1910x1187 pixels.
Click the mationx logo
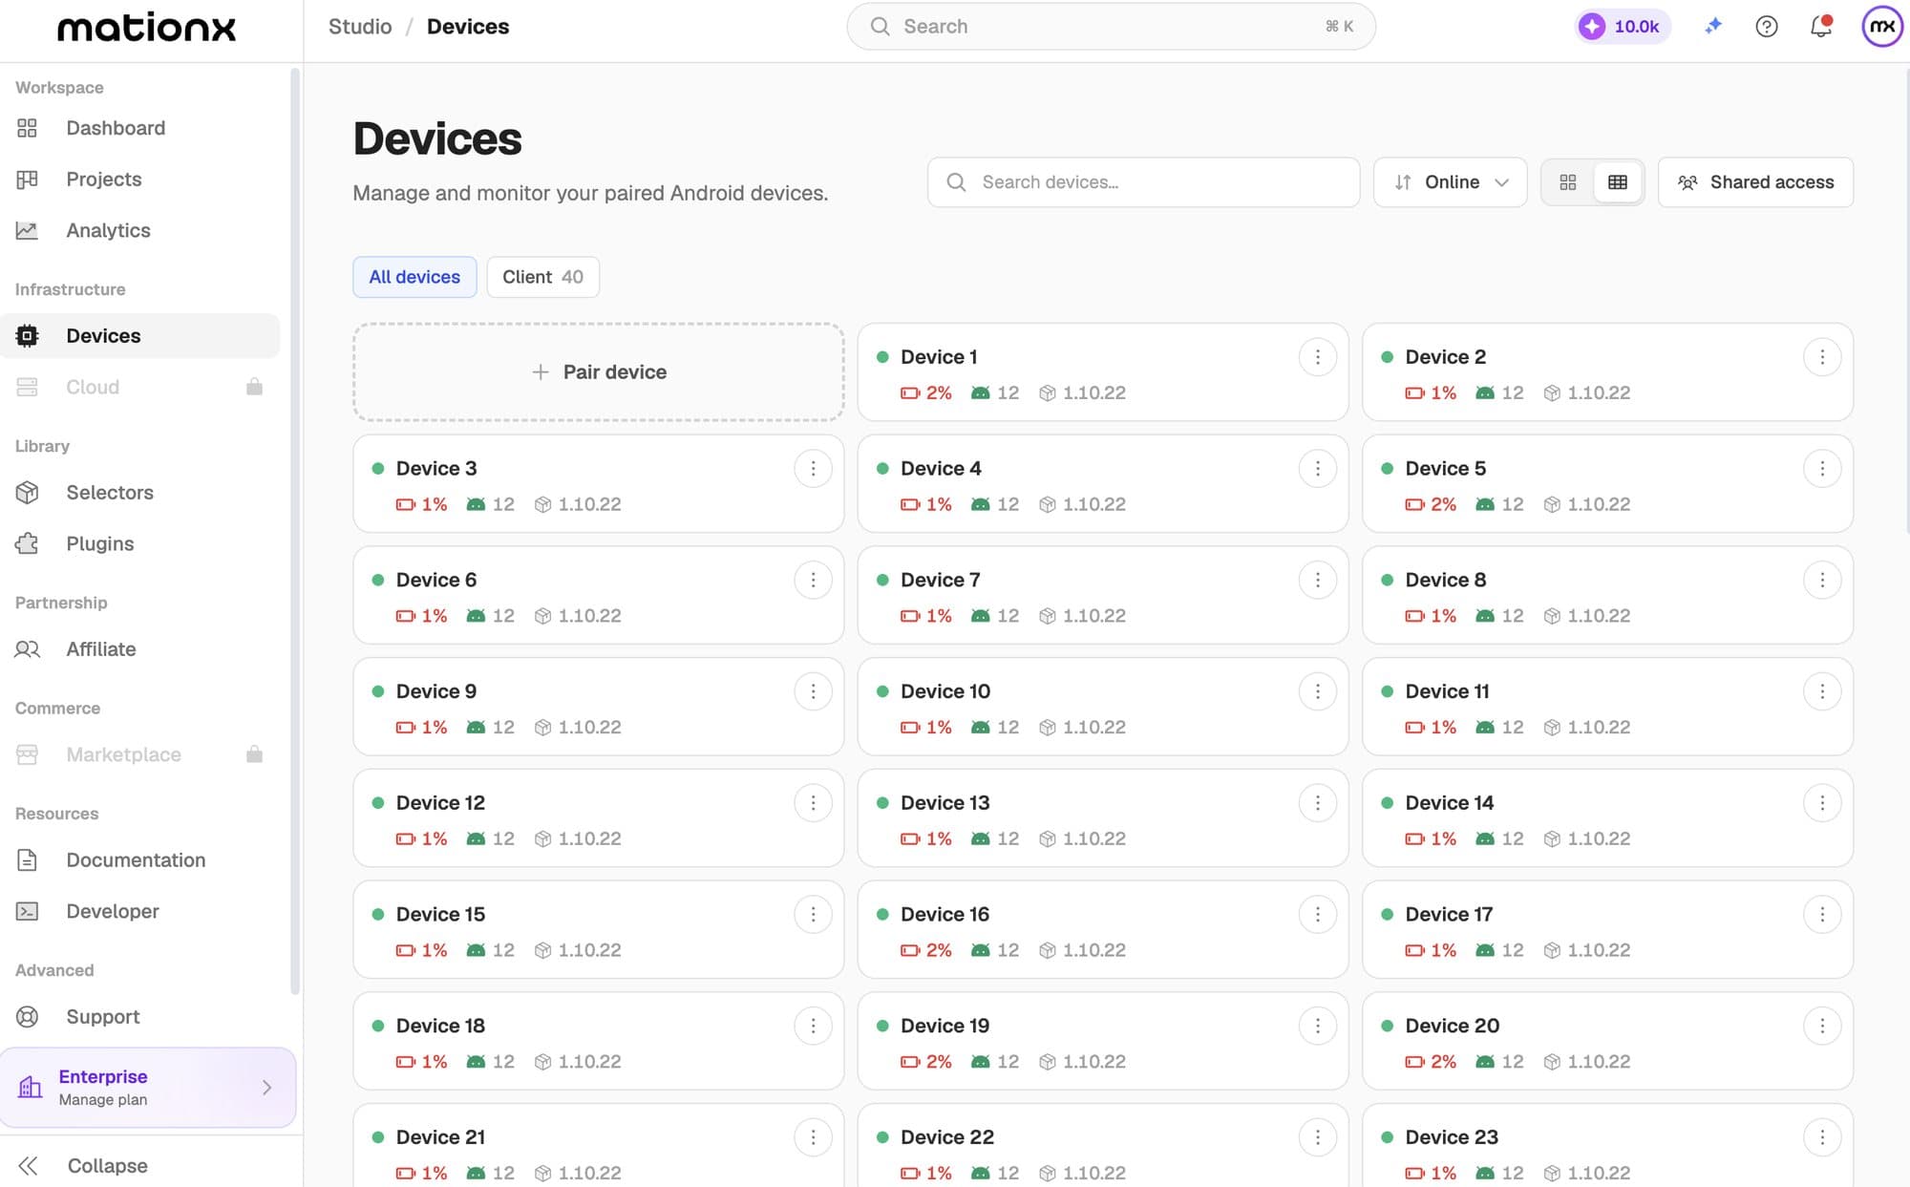tap(146, 28)
